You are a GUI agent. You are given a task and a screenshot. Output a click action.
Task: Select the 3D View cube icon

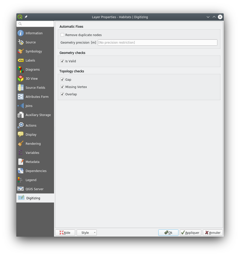click(21, 78)
